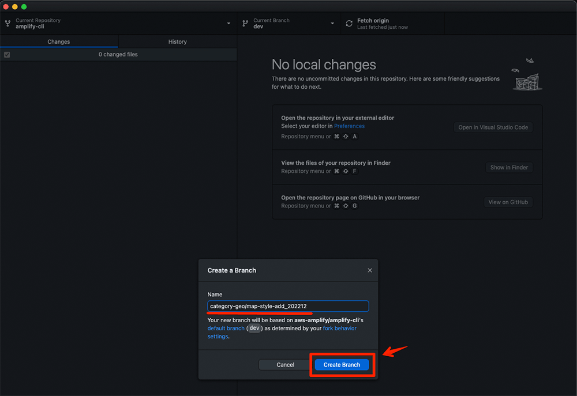
Task: Click Show in Finder button
Action: [x=508, y=167]
